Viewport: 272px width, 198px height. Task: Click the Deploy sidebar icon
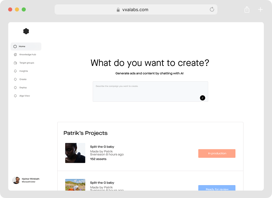click(15, 88)
